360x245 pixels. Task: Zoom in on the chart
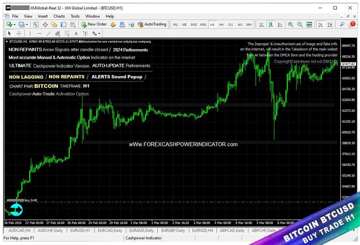(290, 24)
